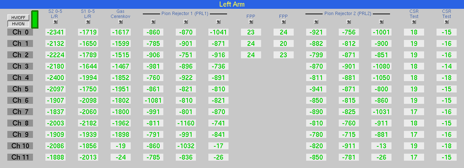
Task: Click S1 value -2013 in Ch 11
Action: [x=88, y=157]
